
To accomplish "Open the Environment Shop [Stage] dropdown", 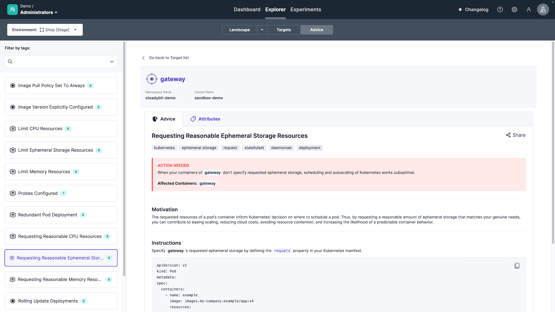I will [x=45, y=30].
